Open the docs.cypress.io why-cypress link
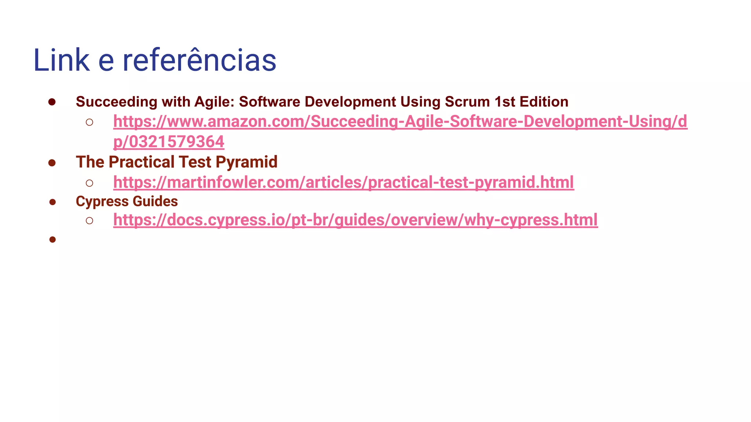 355,220
